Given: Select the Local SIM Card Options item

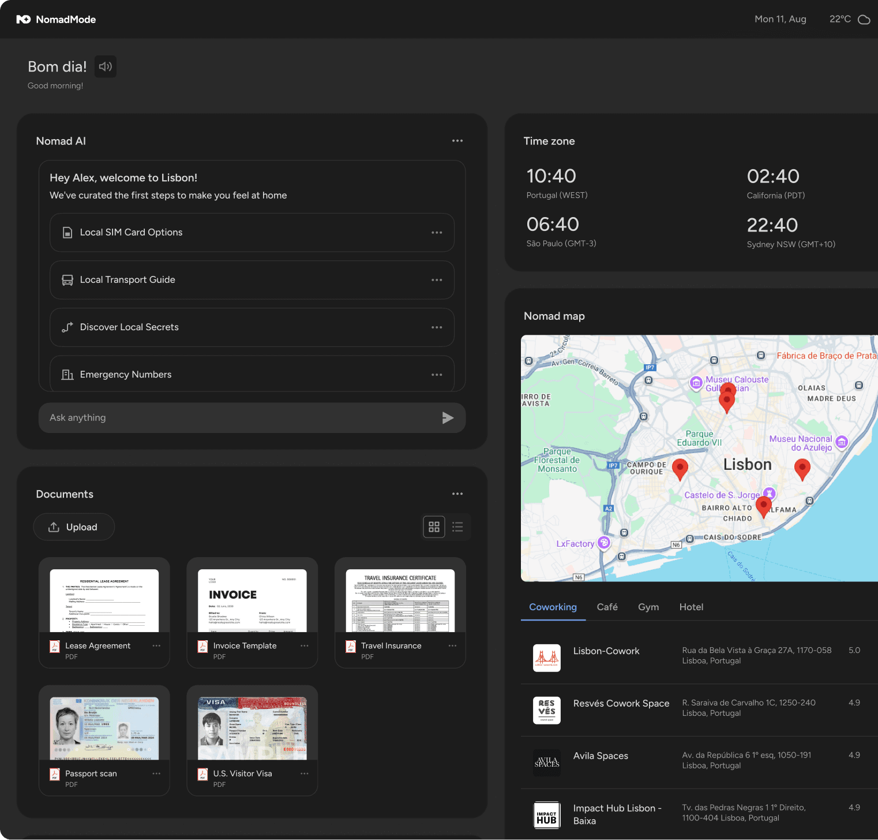Looking at the screenshot, I should (x=252, y=232).
